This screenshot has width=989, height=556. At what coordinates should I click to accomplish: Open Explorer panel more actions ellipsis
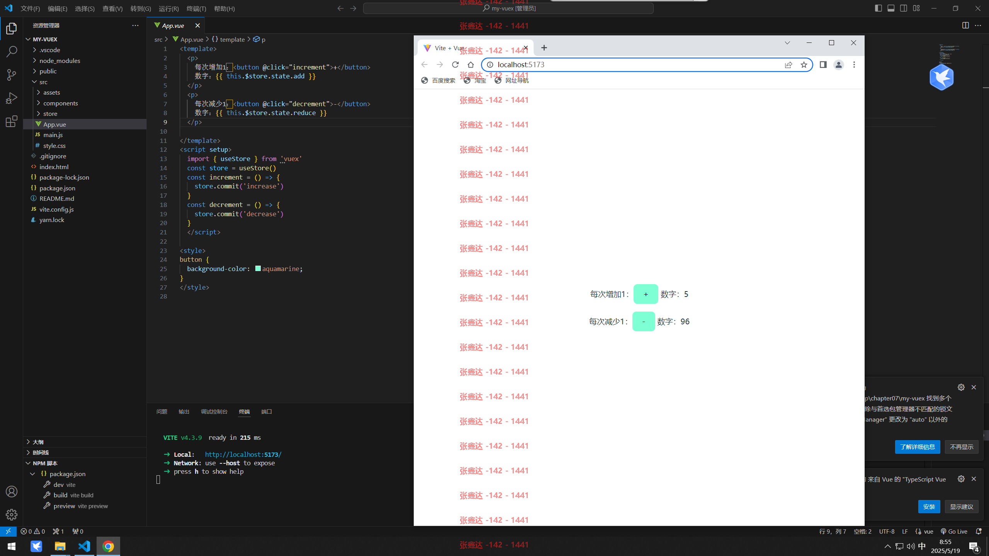pos(135,25)
